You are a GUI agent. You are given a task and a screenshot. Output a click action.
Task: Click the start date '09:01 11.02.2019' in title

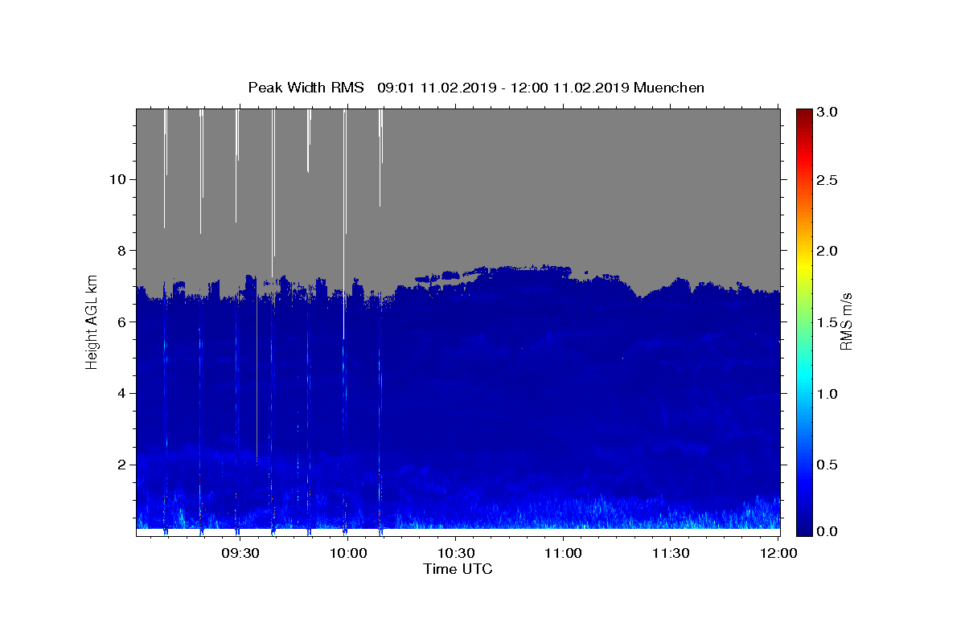coord(435,88)
